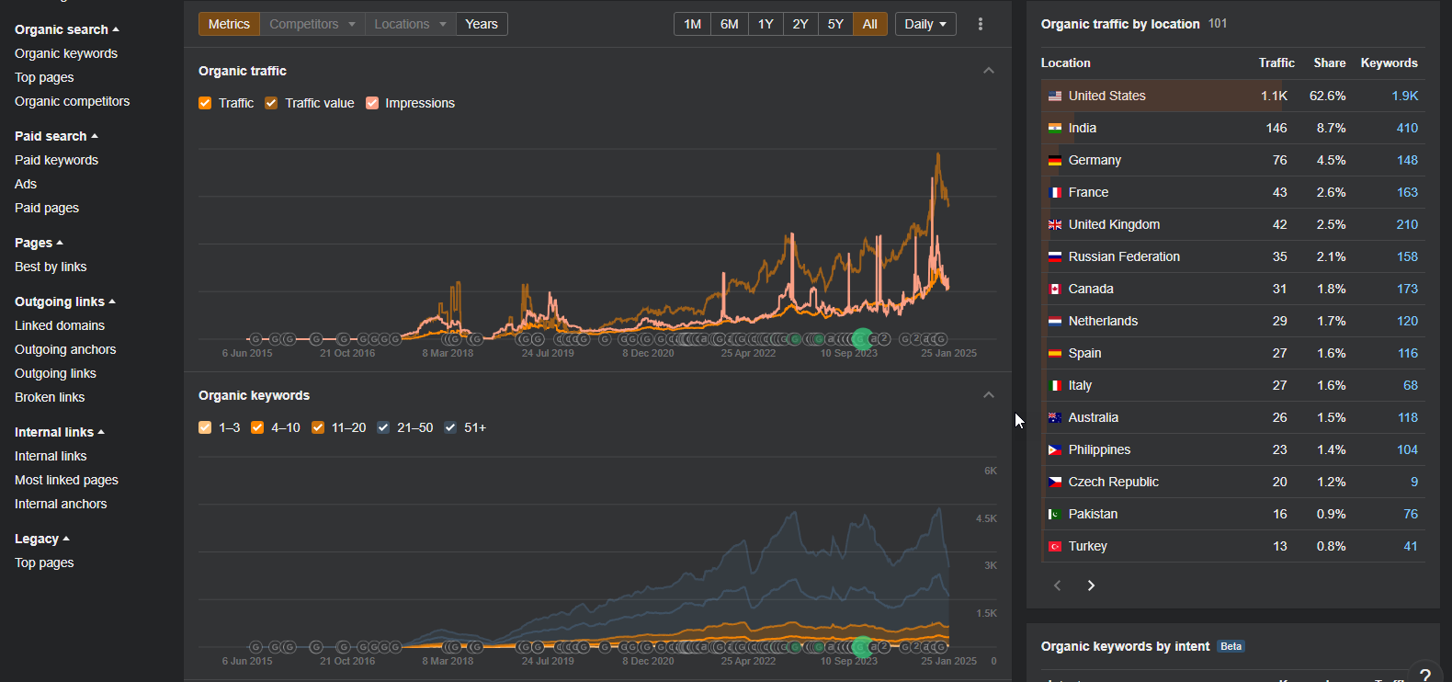
Task: Toggle the Impressions checkbox
Action: point(372,103)
